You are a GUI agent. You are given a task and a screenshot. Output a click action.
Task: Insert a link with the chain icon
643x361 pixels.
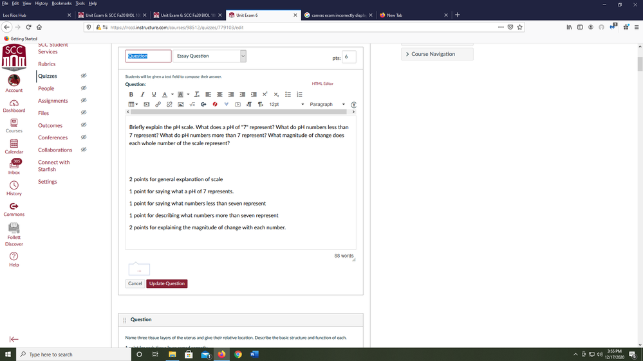pos(158,104)
